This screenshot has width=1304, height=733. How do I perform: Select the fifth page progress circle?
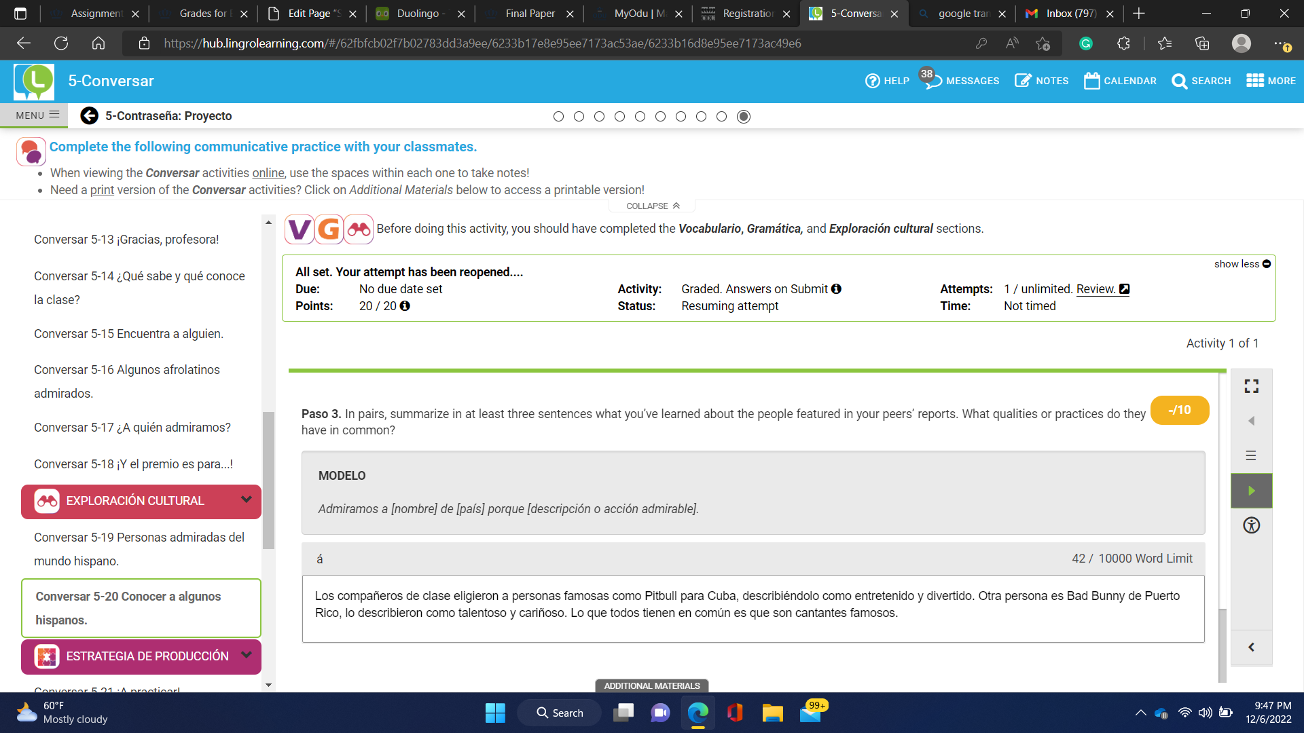point(640,117)
